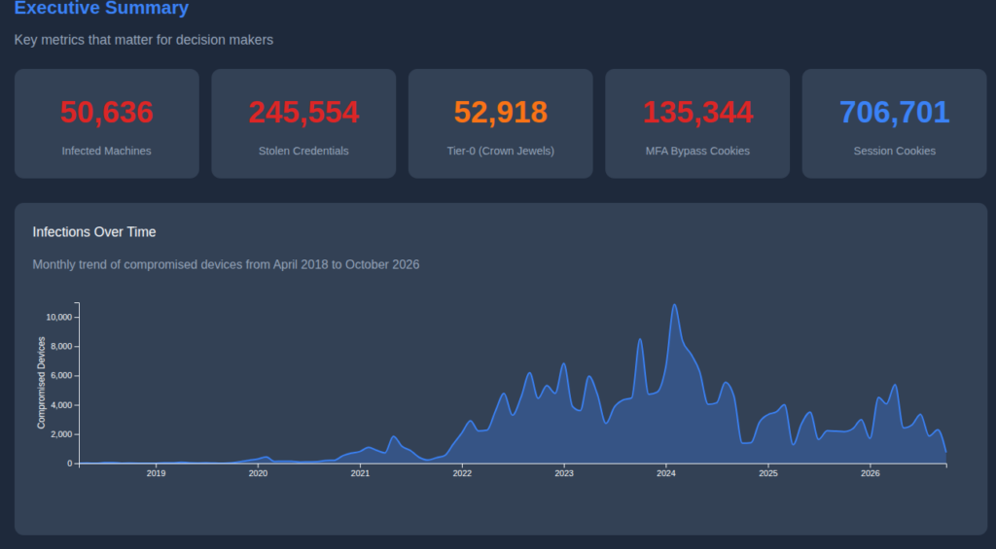Click the 135,344 MFA bypass value
This screenshot has width=996, height=549.
697,113
